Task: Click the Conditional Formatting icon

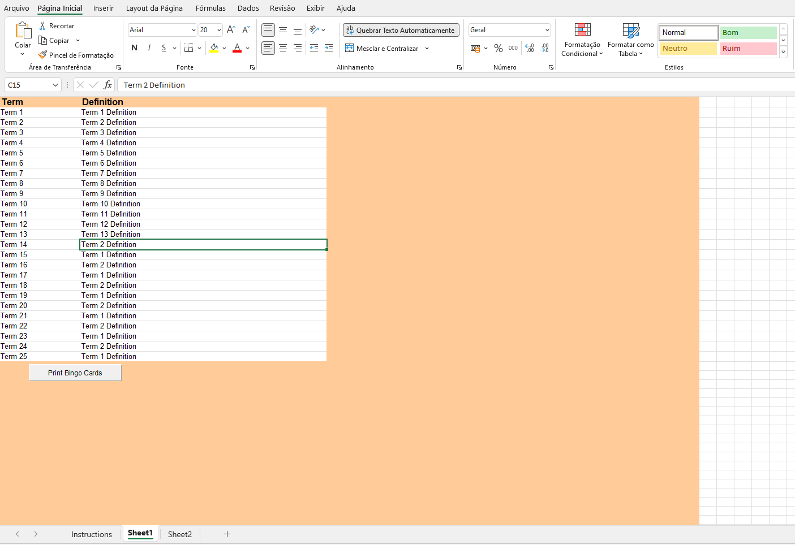Action: (582, 30)
